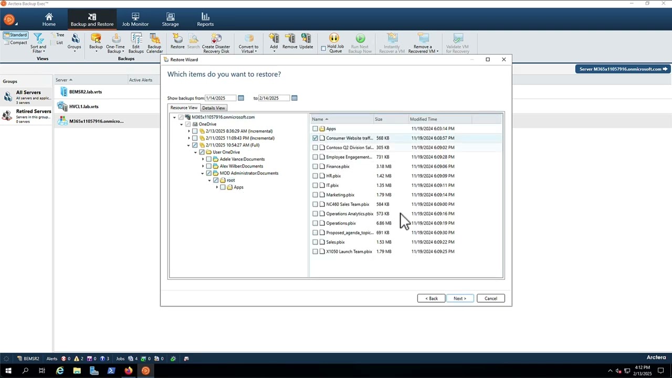Click Edit Backups in the ribbon
The width and height of the screenshot is (672, 378).
(x=136, y=43)
